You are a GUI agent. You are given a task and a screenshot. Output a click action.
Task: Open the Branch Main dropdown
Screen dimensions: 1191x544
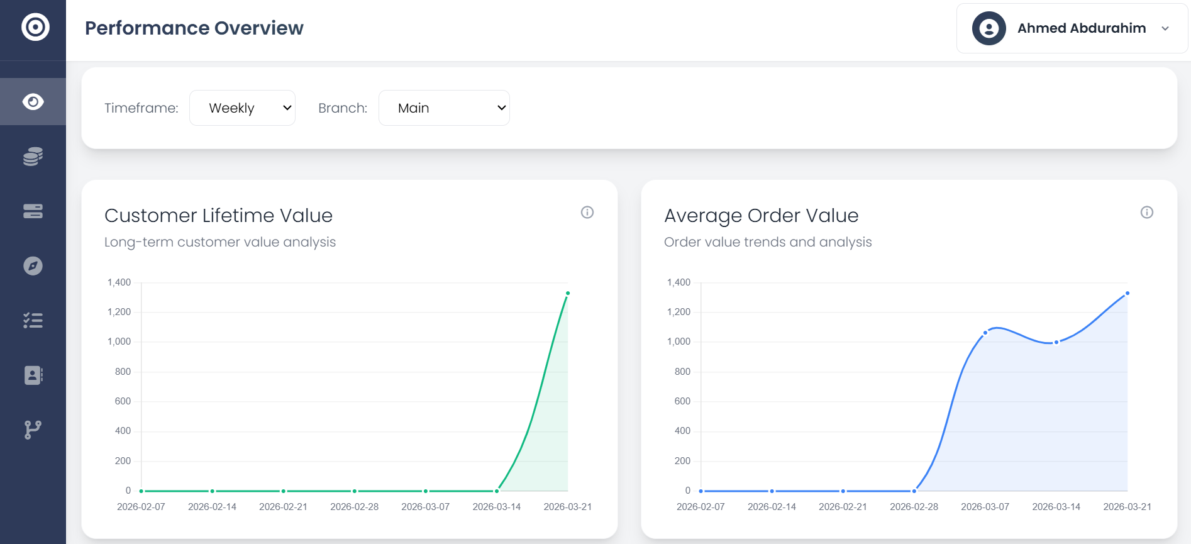(444, 108)
